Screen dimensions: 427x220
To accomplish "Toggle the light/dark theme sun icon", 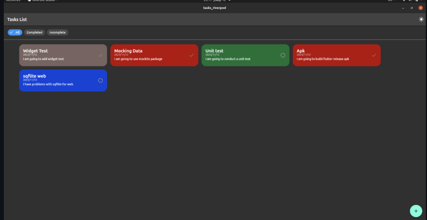I will click(x=421, y=19).
